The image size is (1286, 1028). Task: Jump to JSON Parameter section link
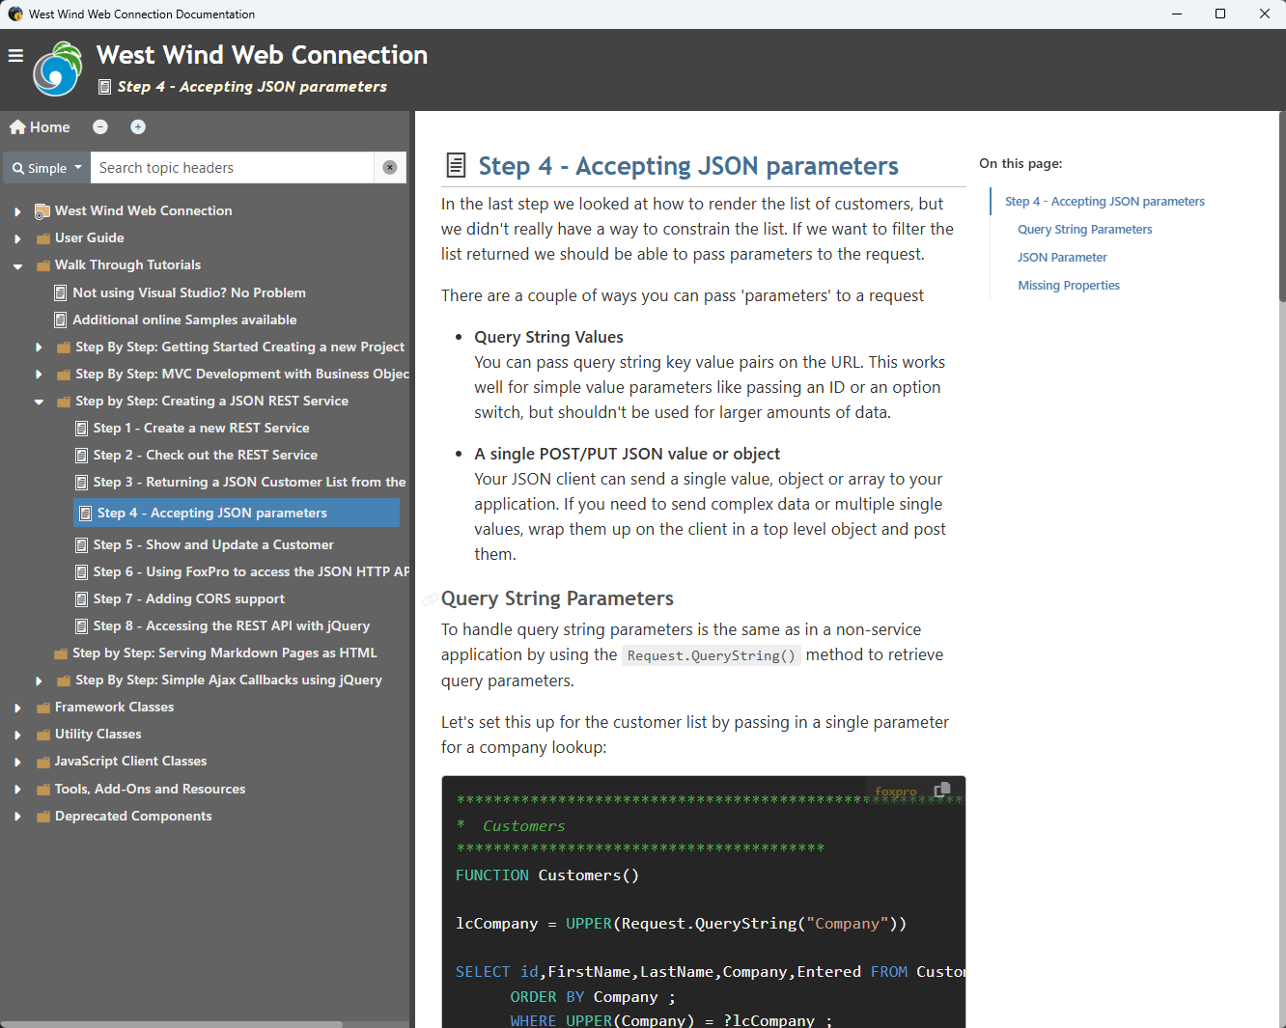tap(1062, 258)
